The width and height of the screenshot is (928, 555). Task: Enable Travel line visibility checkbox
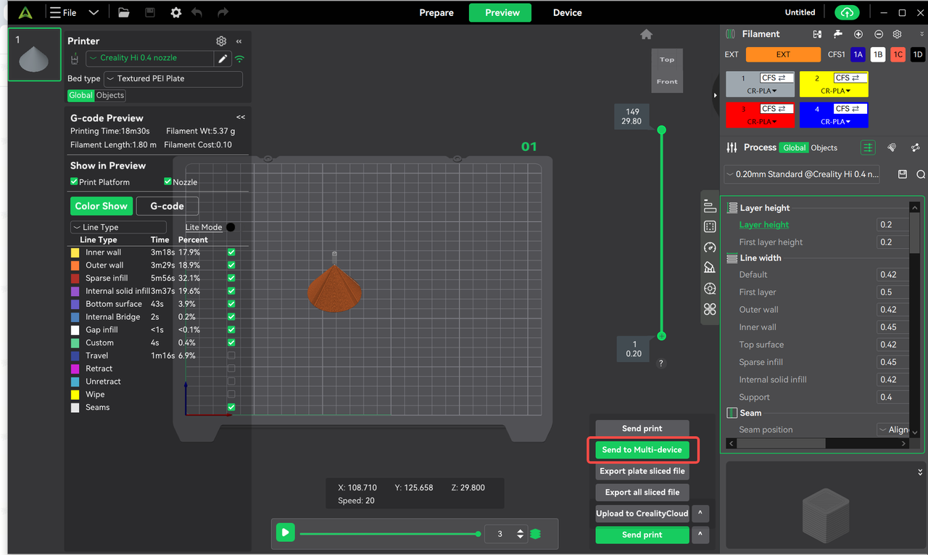click(231, 355)
